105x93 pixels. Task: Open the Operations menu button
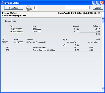[14, 8]
